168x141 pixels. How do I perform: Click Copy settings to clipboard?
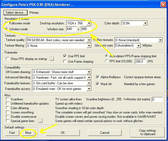point(147,132)
